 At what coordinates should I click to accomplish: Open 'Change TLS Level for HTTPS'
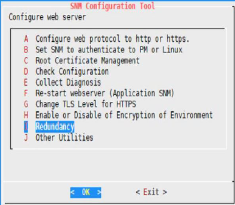point(85,104)
